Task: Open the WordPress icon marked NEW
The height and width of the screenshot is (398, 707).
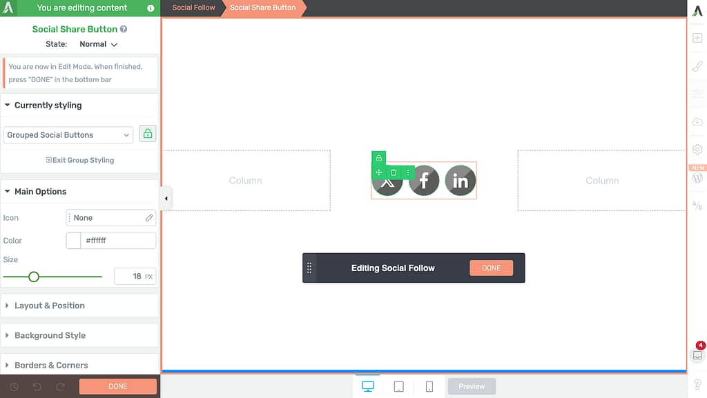Action: (697, 178)
